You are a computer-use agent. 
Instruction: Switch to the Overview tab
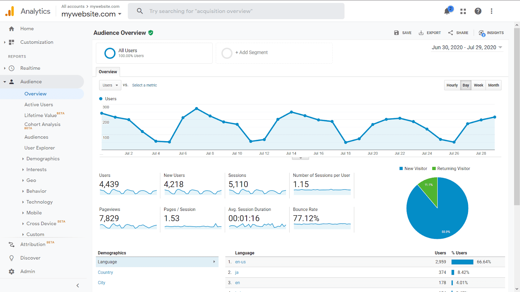pyautogui.click(x=108, y=72)
